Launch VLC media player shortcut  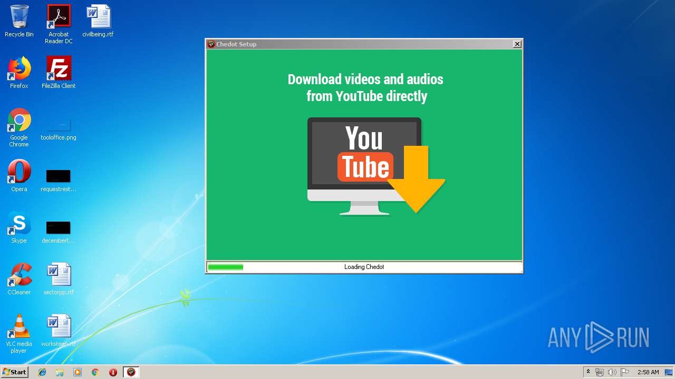(19, 334)
